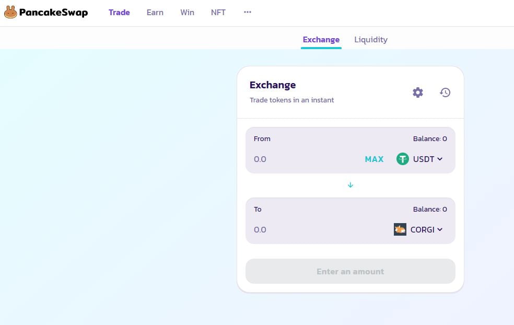The image size is (514, 325).
Task: Click the PancakeSwap wordmark text
Action: [x=53, y=13]
